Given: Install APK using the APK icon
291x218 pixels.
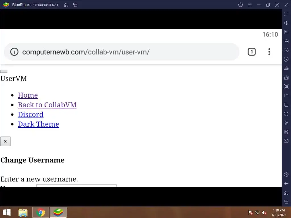Looking at the screenshot, I should coord(286,77).
